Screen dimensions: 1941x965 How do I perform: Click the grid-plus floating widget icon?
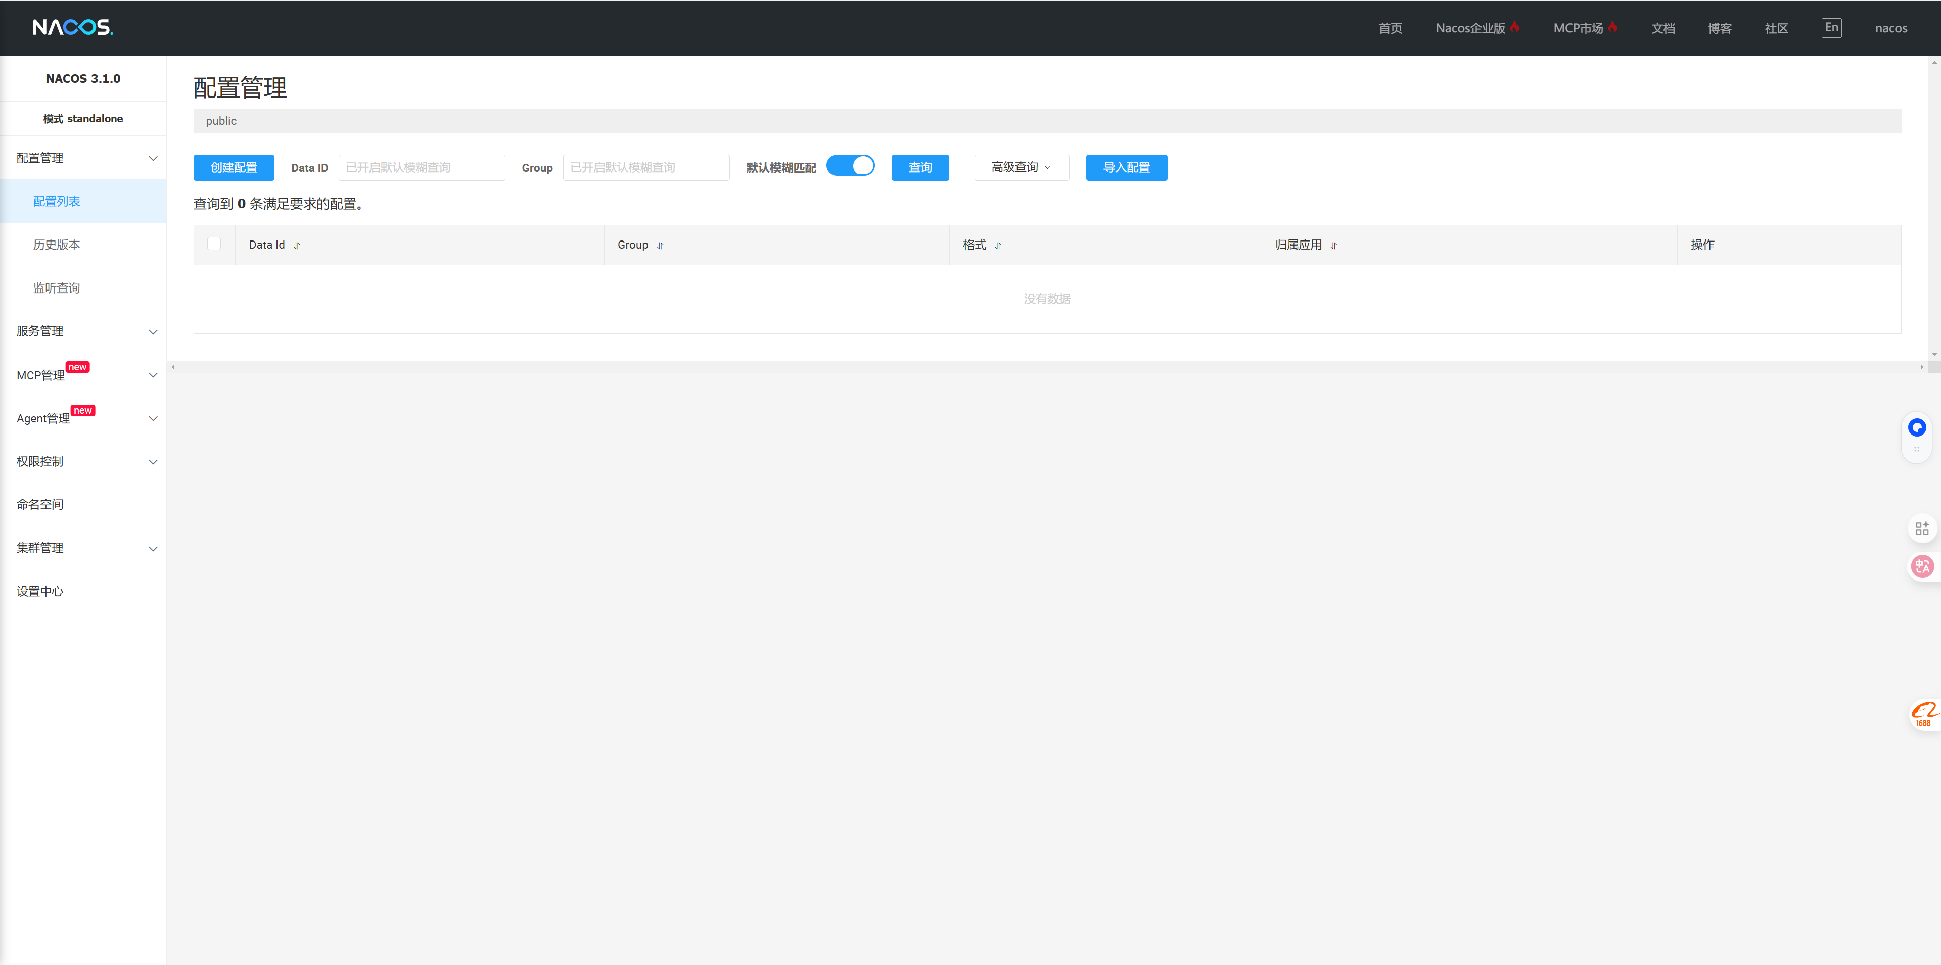click(1921, 528)
